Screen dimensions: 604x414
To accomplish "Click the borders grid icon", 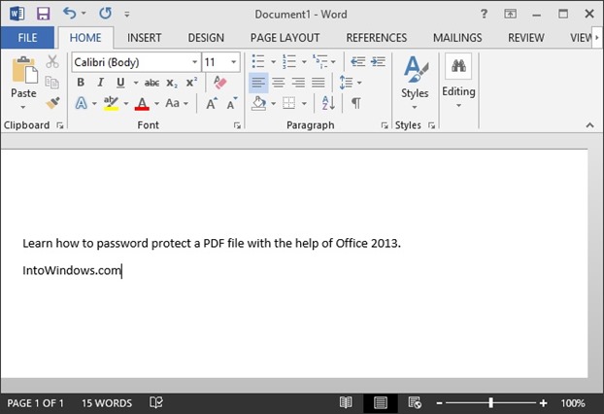I will click(288, 103).
